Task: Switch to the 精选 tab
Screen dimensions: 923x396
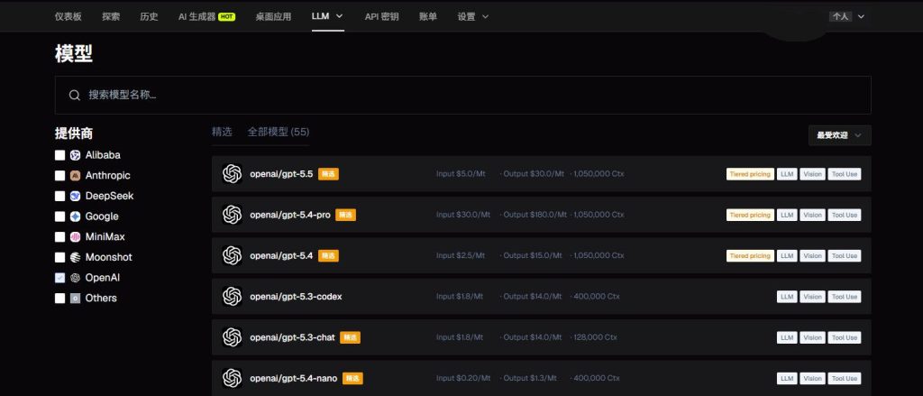Action: (222, 132)
